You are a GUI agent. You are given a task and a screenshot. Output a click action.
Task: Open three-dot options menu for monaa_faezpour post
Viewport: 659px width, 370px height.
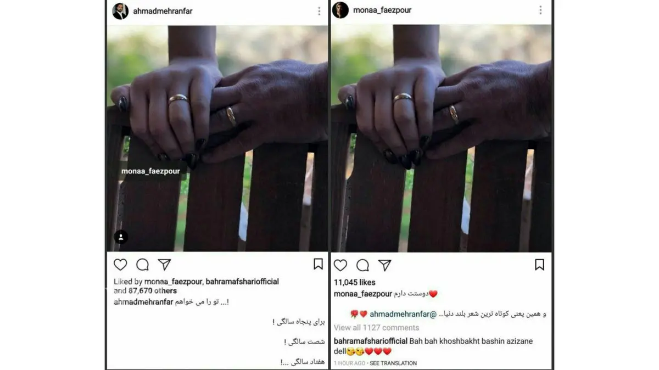540,10
